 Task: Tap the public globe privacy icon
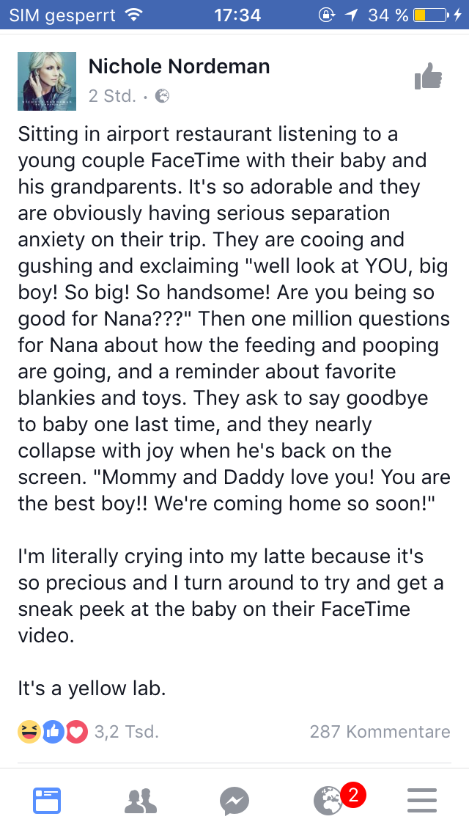tap(162, 96)
